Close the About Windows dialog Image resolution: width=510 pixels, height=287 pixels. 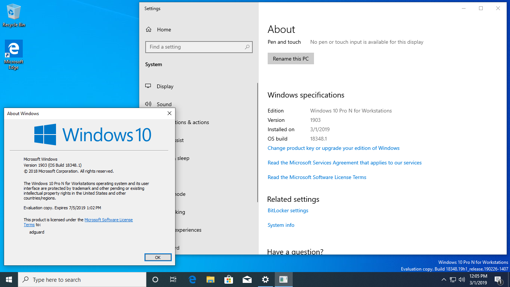[x=170, y=113]
